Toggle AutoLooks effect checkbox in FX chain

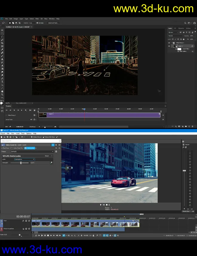click(x=26, y=148)
